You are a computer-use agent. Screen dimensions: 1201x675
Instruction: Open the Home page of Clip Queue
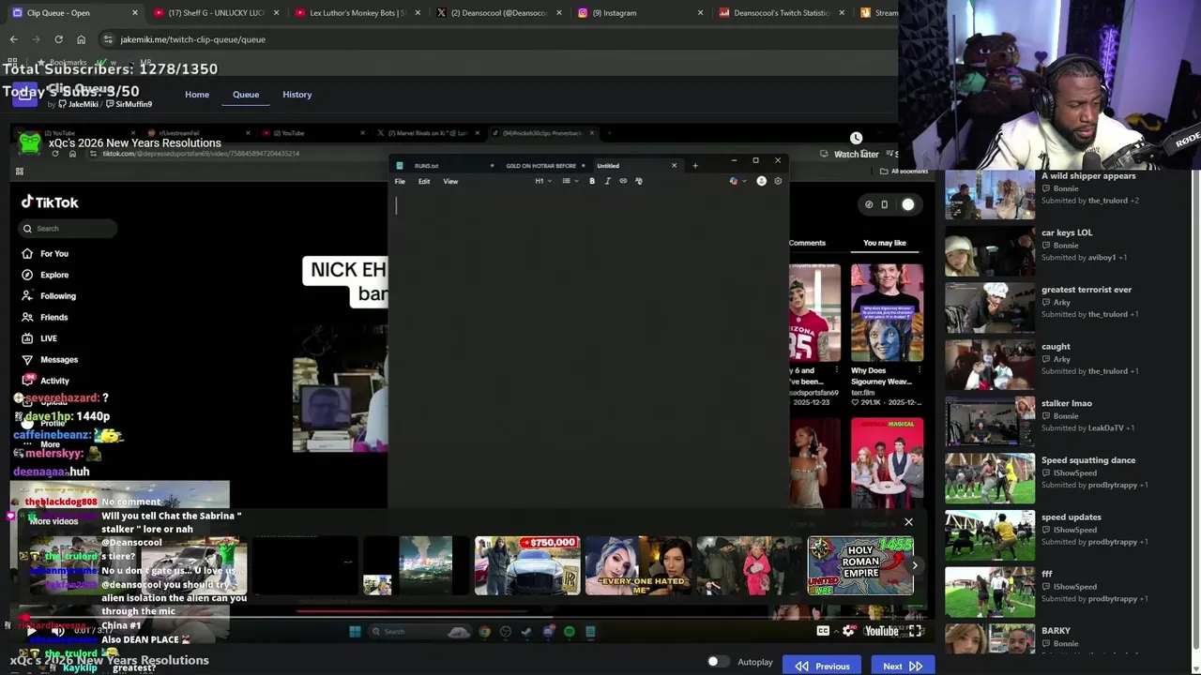[x=197, y=95]
